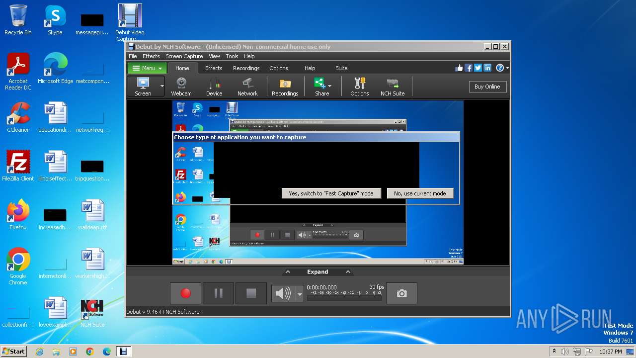Click the thumbs-up like icon

pyautogui.click(x=459, y=68)
